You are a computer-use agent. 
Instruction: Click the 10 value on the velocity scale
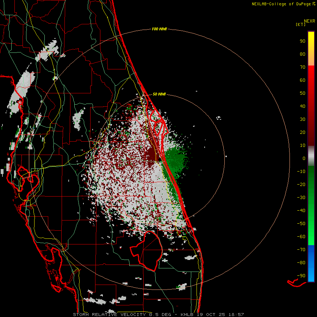(303, 145)
